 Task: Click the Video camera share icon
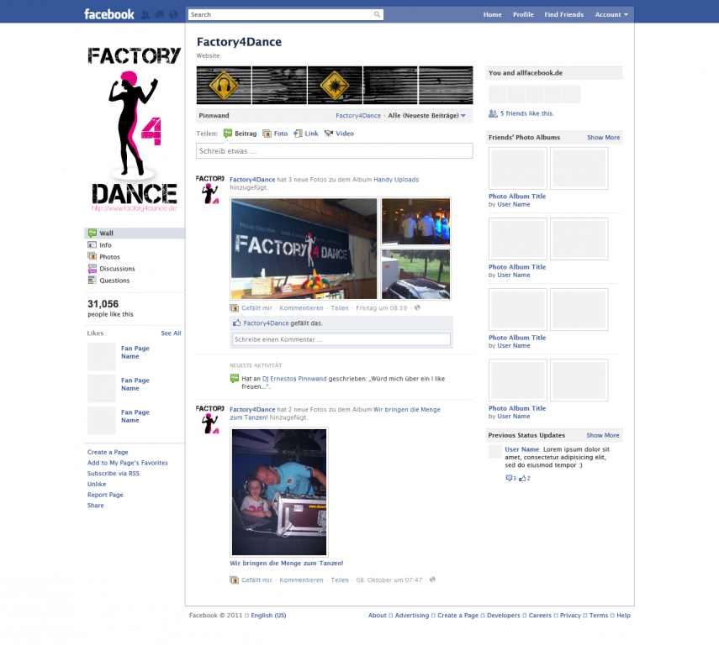[x=329, y=134]
